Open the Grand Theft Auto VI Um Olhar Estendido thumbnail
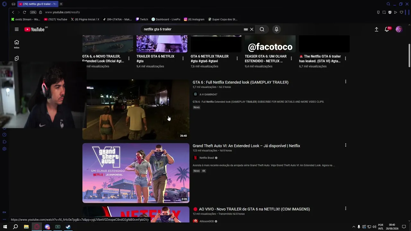Screen dimensions: 411x231 tap(136, 173)
